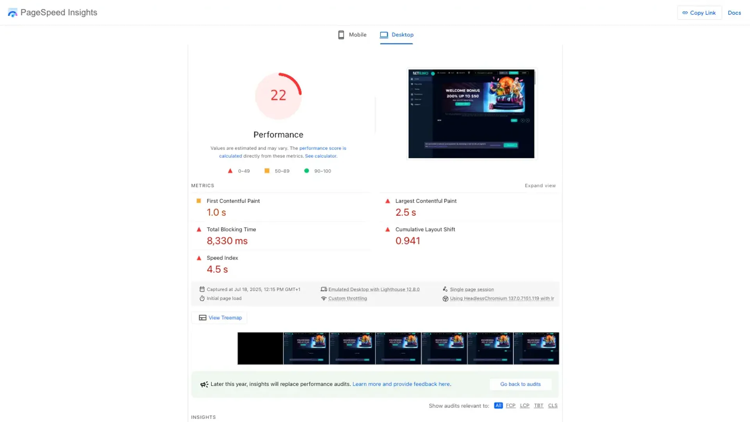Click the Total Blocking Time red triangle icon

click(199, 229)
